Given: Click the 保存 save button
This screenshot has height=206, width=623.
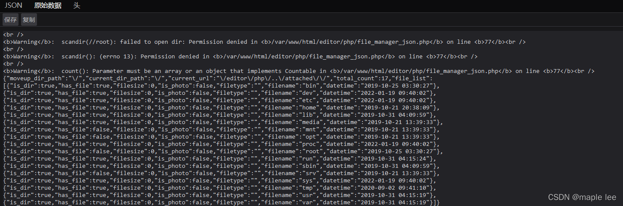Looking at the screenshot, I should point(11,20).
